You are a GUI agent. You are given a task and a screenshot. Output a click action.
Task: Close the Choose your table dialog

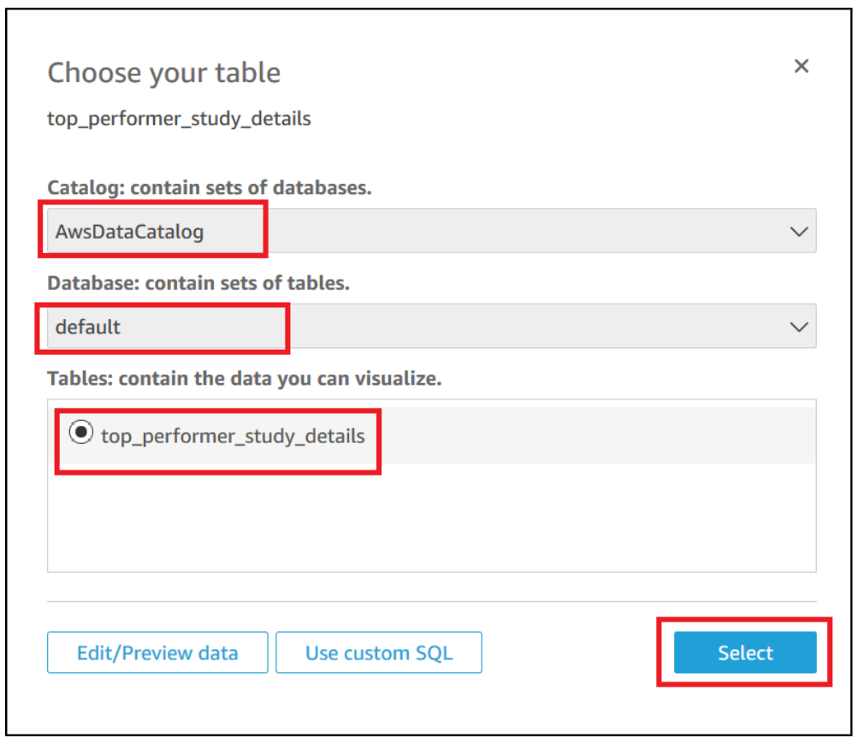(801, 67)
